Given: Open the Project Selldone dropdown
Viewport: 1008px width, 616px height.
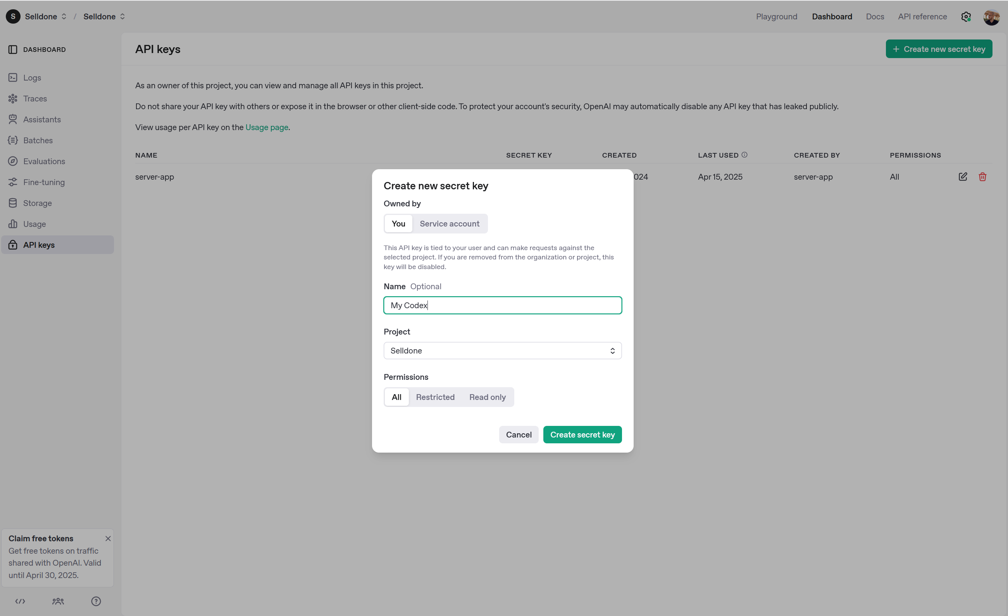Looking at the screenshot, I should (502, 350).
